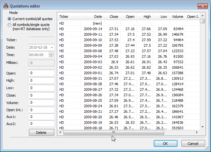Sort by the Ticker column header
Image resolution: width=211 pixels, height=152 pixels.
69,17
